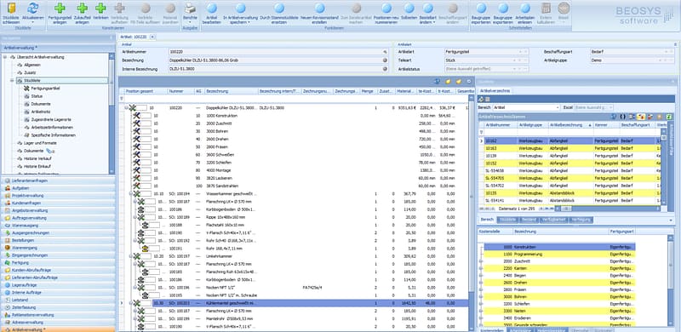
Task: Click the Arbeitsplan einlesen icon
Action: click(525, 8)
